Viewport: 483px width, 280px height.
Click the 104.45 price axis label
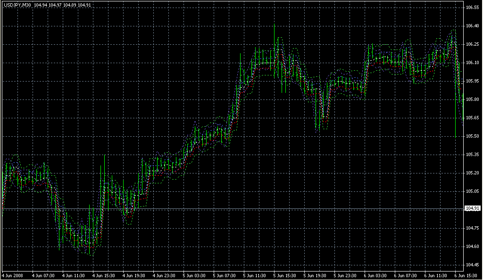473,265
